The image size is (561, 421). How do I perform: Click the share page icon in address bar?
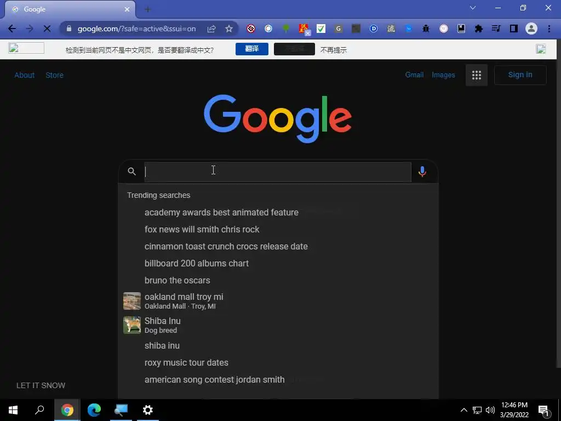tap(211, 29)
